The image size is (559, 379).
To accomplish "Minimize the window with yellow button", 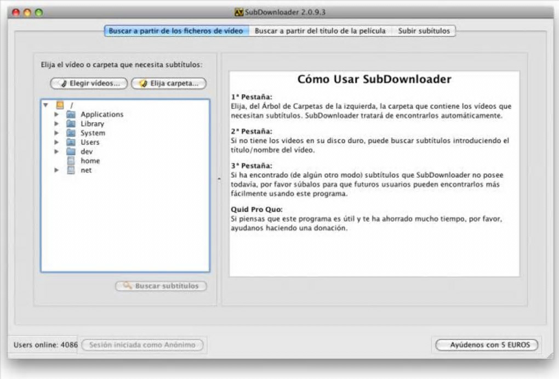I will point(27,13).
